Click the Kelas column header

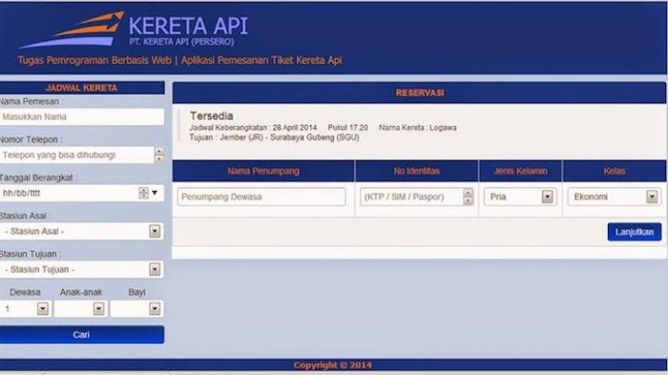pyautogui.click(x=615, y=171)
